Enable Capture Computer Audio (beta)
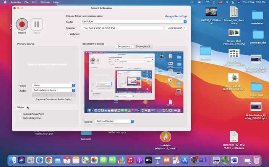Image resolution: width=269 pixels, height=167 pixels. (x=34, y=99)
